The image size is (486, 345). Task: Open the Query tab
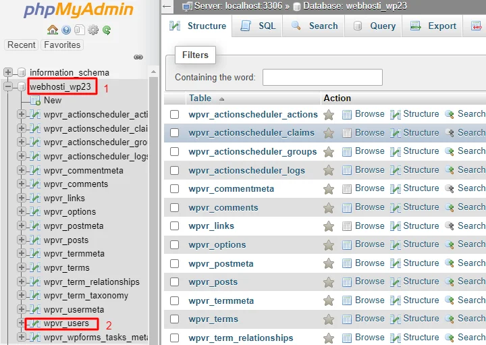[x=374, y=26]
